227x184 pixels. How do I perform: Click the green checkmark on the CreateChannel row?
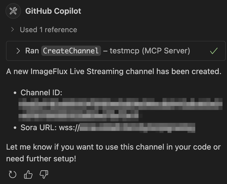(x=214, y=51)
